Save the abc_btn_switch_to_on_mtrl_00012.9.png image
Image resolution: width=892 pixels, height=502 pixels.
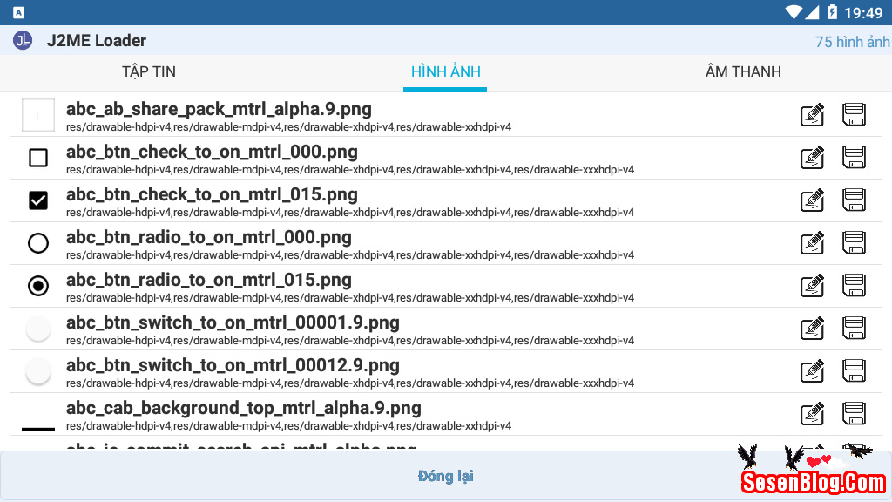tap(854, 371)
